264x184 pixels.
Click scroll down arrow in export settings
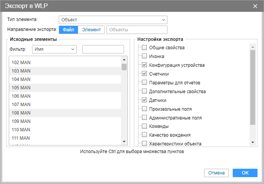(x=252, y=142)
